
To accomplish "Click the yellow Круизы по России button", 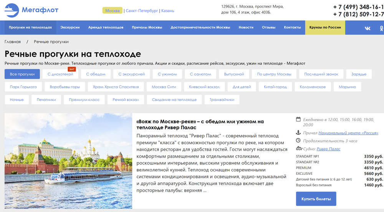I will point(325,27).
